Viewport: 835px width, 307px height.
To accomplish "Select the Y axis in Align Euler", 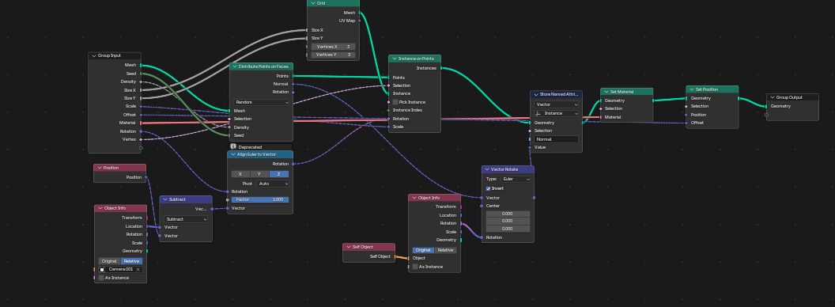I will pyautogui.click(x=259, y=174).
